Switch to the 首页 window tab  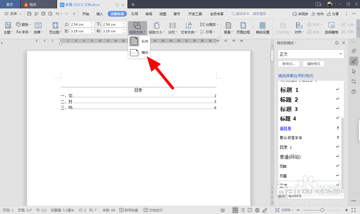10,5
